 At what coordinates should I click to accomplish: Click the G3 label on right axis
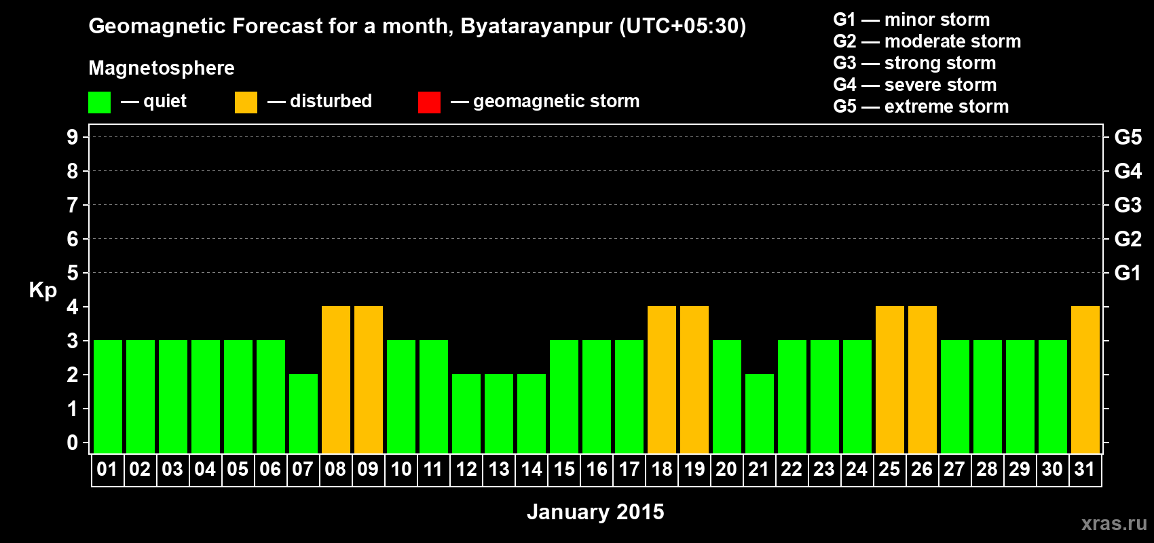tap(1128, 205)
